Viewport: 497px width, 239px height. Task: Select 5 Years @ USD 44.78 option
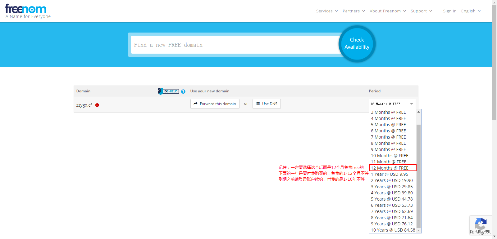click(x=393, y=199)
